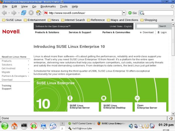
Task: Click the Support sidebar link
Action: 6,89
